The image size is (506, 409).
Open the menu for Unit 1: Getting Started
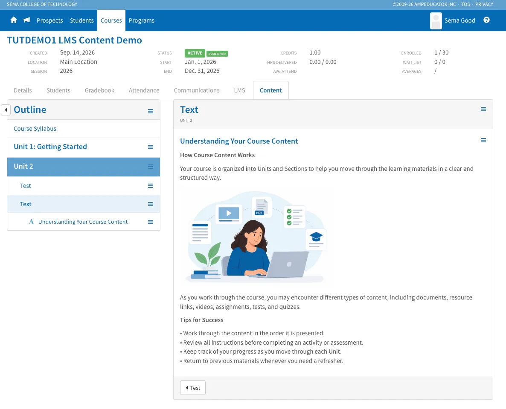(x=150, y=147)
